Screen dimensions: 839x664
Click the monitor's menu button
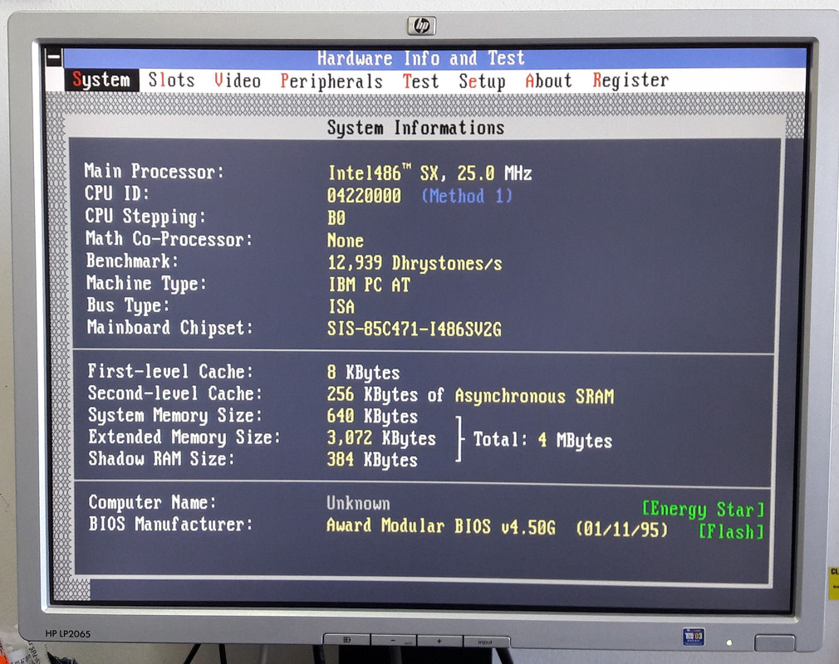tap(346, 639)
